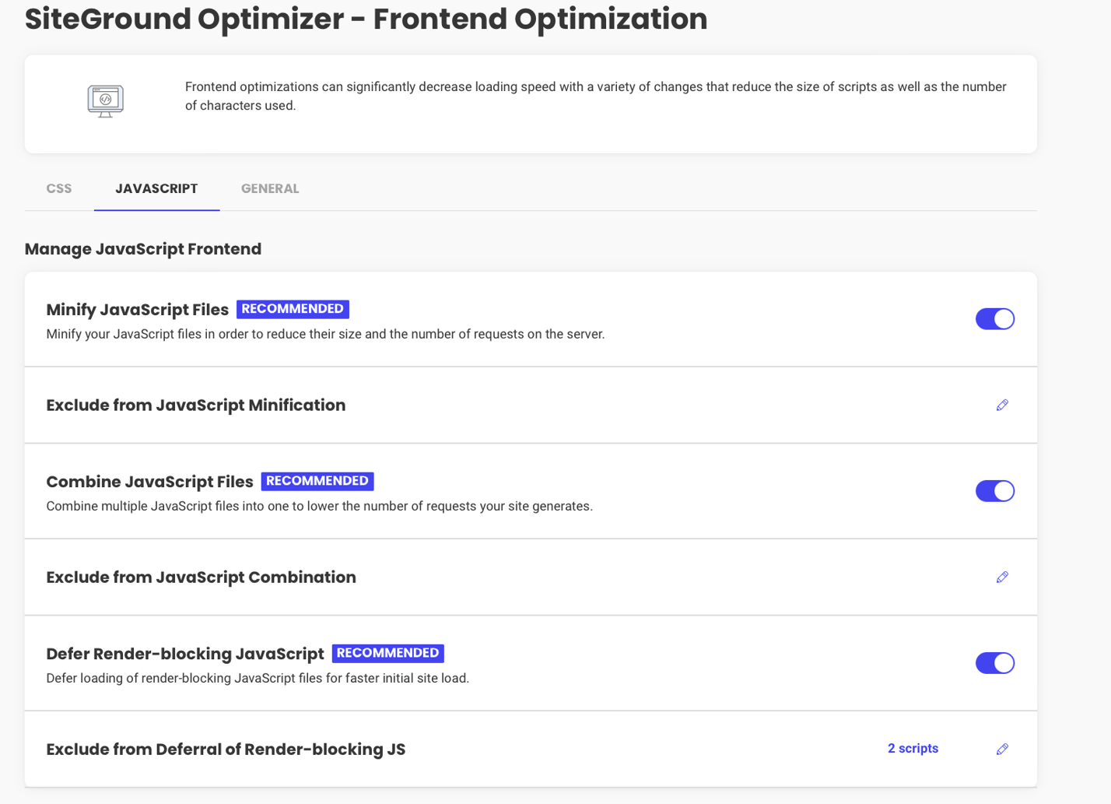
Task: Open pencil editor for Render-blocking JS deferral exclusions
Action: [1002, 749]
